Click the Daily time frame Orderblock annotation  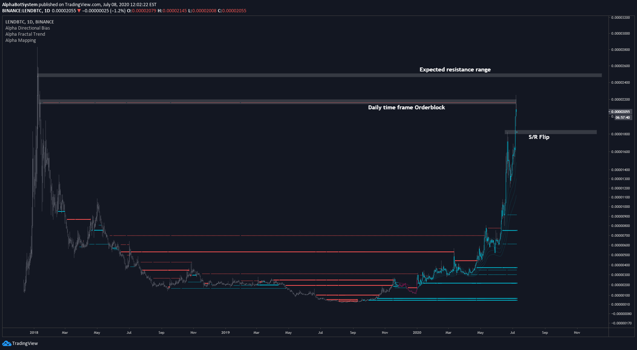pos(407,108)
